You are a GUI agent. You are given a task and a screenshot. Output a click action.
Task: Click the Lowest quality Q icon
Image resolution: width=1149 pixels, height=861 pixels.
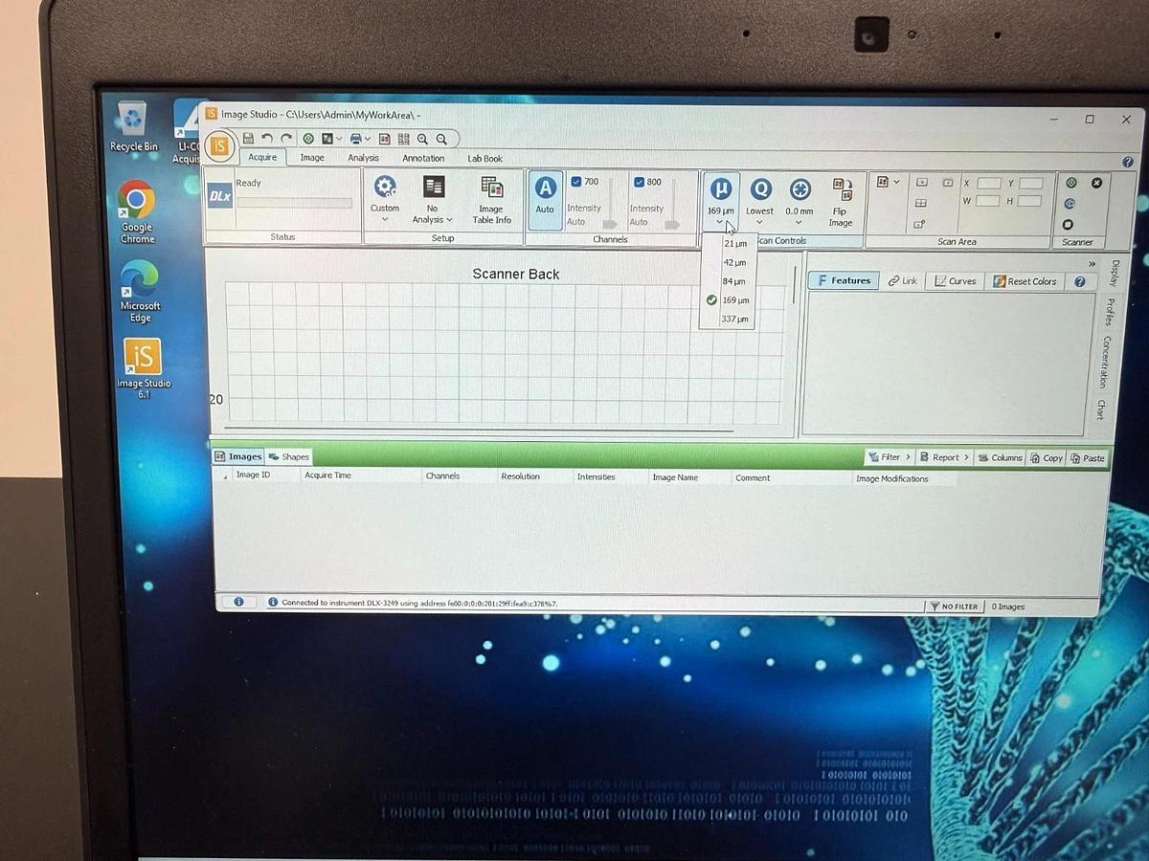pyautogui.click(x=760, y=188)
